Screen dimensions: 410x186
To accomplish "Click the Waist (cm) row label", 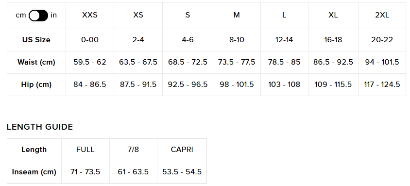I will coord(36,63).
